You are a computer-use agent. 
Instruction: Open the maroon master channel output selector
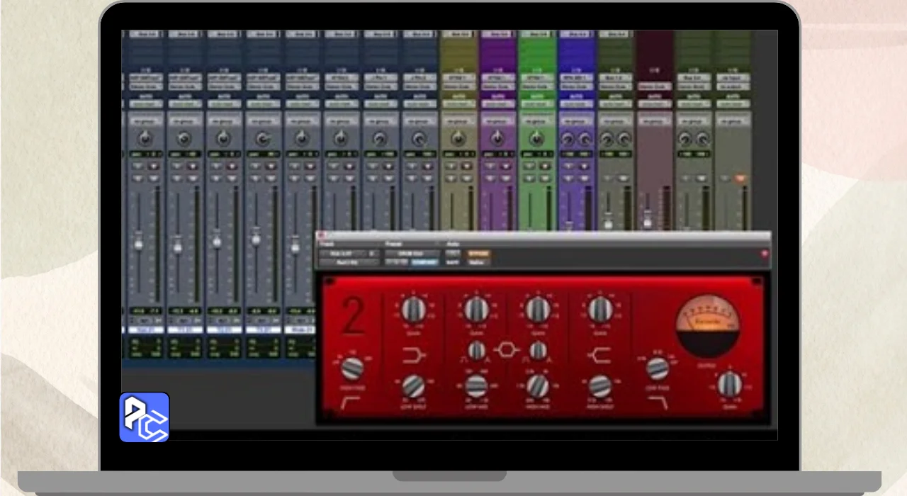coord(655,86)
